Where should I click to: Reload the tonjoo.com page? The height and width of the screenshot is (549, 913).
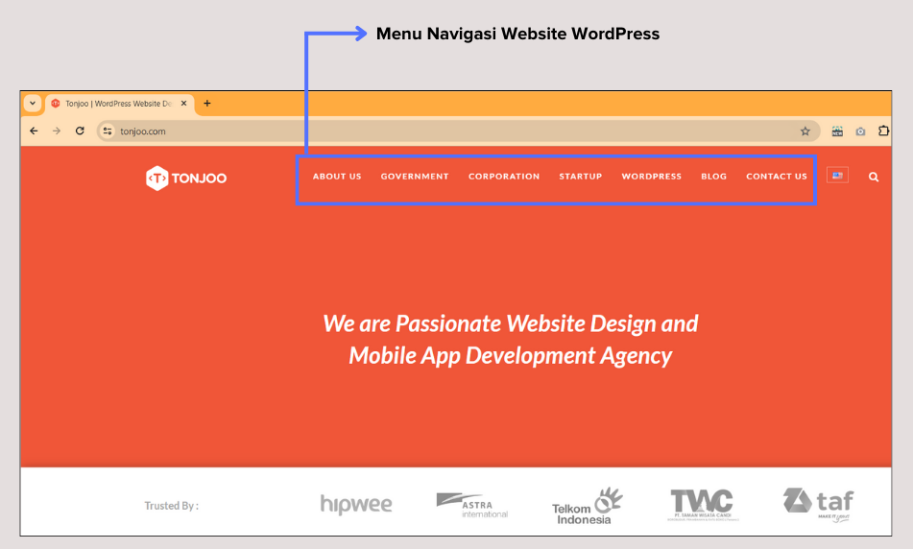coord(80,131)
